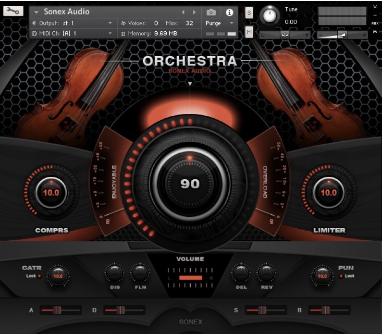Image resolution: width=382 pixels, height=334 pixels.
Task: Click the output routing icon
Action: [34, 23]
